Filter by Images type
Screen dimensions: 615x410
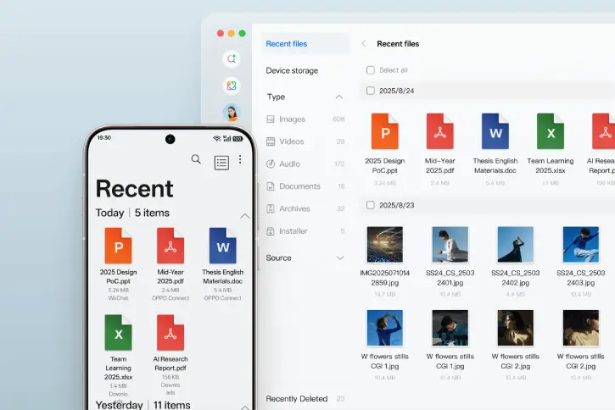[x=305, y=119]
